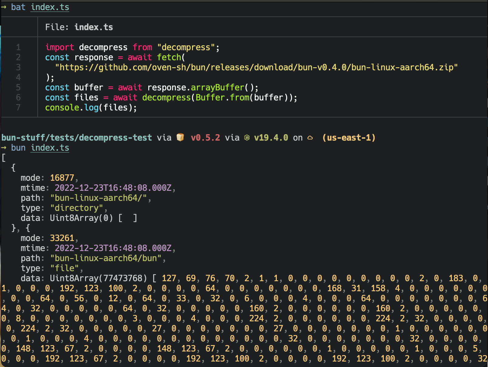Click the path value "bun-linux-aarch64/"
The width and height of the screenshot is (488, 367).
click(x=98, y=198)
